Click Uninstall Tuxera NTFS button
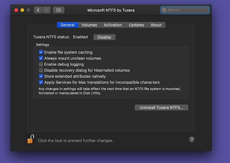Viewport: 230px width, 163px height. [161, 107]
